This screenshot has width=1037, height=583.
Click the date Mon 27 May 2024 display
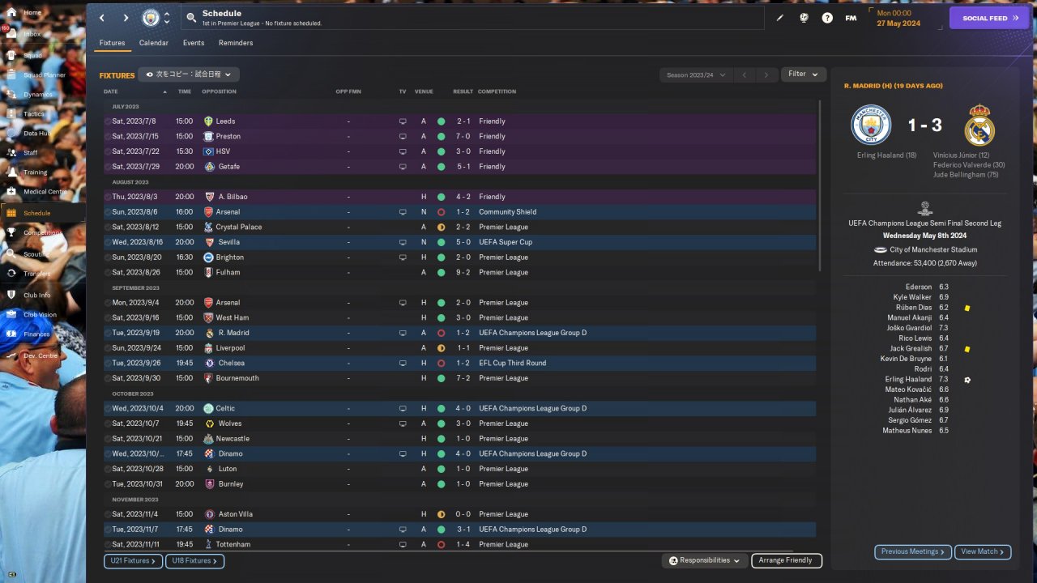[904, 18]
